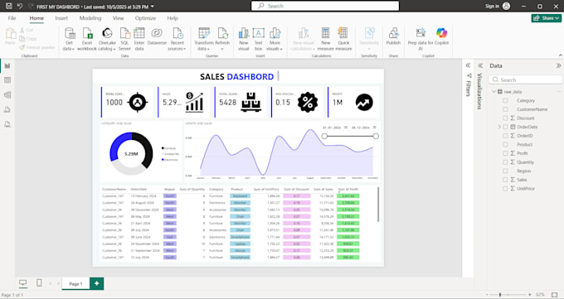Expand the Visualizations pane
The height and width of the screenshot is (299, 564).
click(480, 65)
